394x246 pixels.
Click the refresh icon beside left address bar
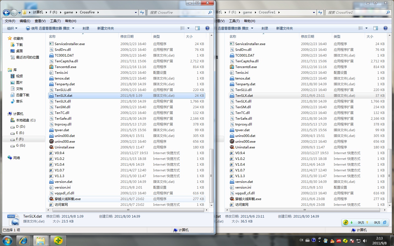[142, 12]
